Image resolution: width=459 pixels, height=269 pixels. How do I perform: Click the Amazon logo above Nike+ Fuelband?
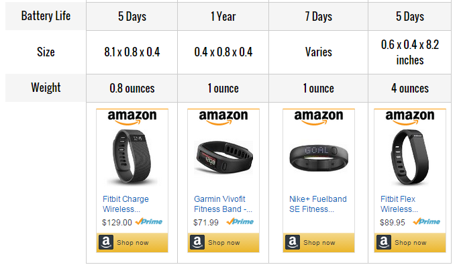click(319, 117)
